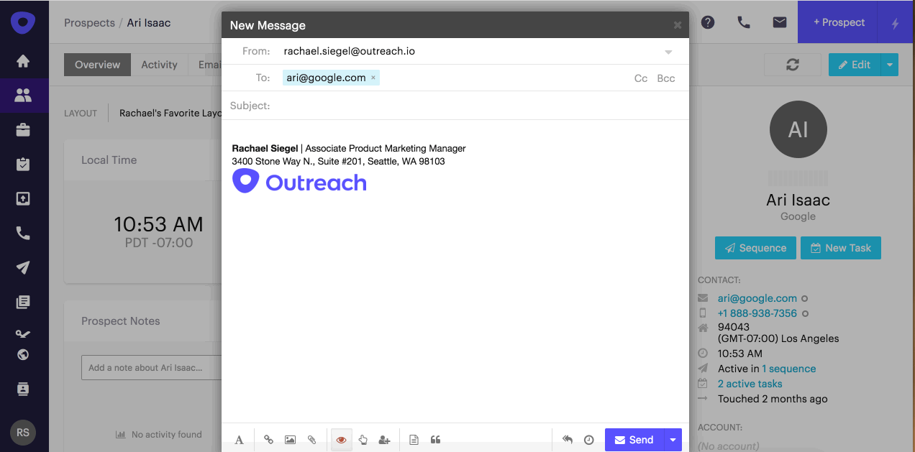Screen dimensions: 915x452
Task: Toggle click tracking with the pointer icon
Action: tap(363, 439)
